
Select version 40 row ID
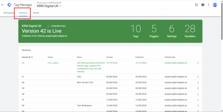click(23, 83)
